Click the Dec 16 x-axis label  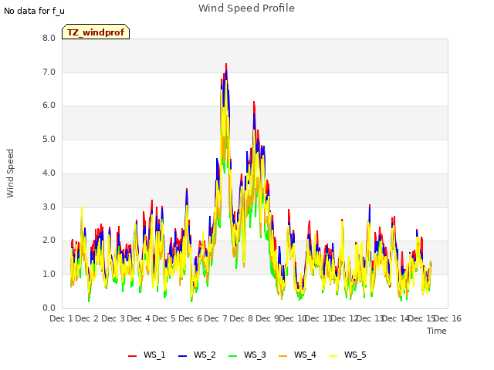(x=448, y=318)
